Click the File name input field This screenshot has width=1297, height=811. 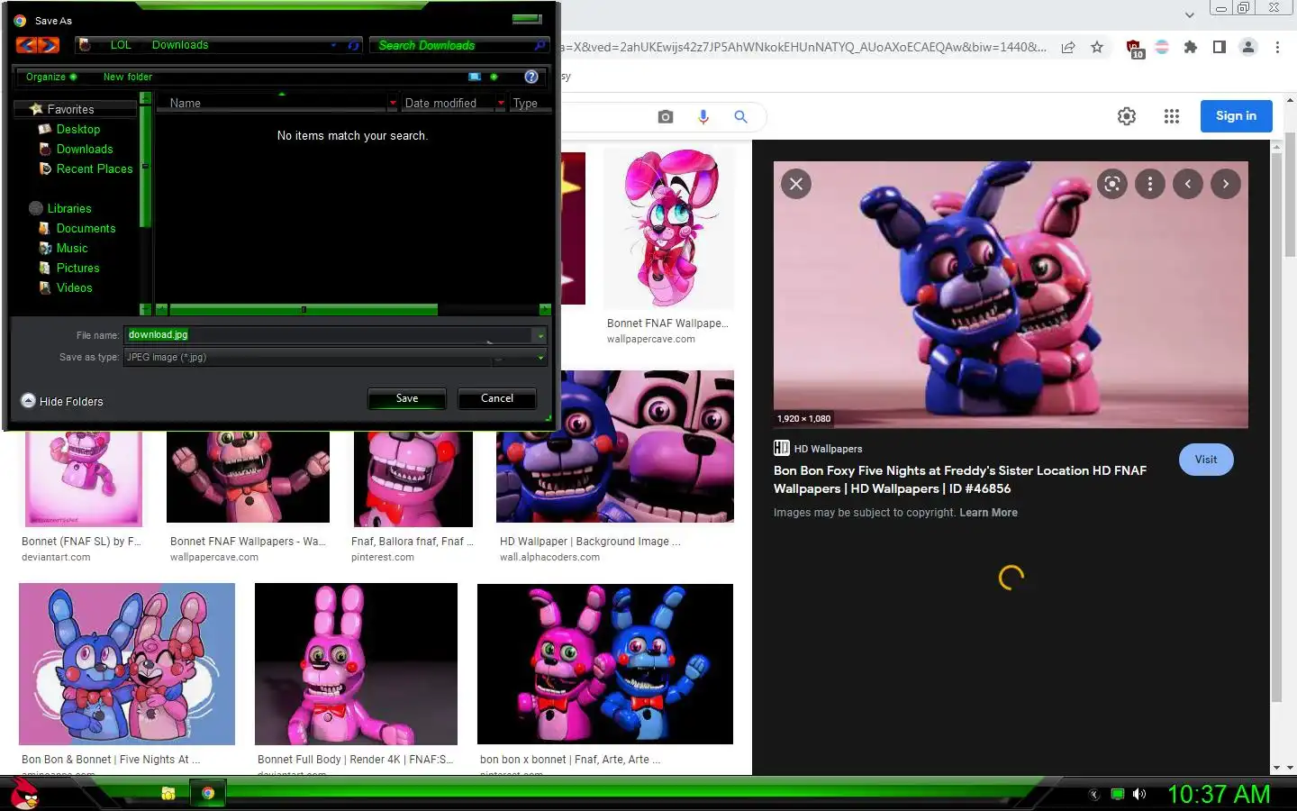coord(329,335)
